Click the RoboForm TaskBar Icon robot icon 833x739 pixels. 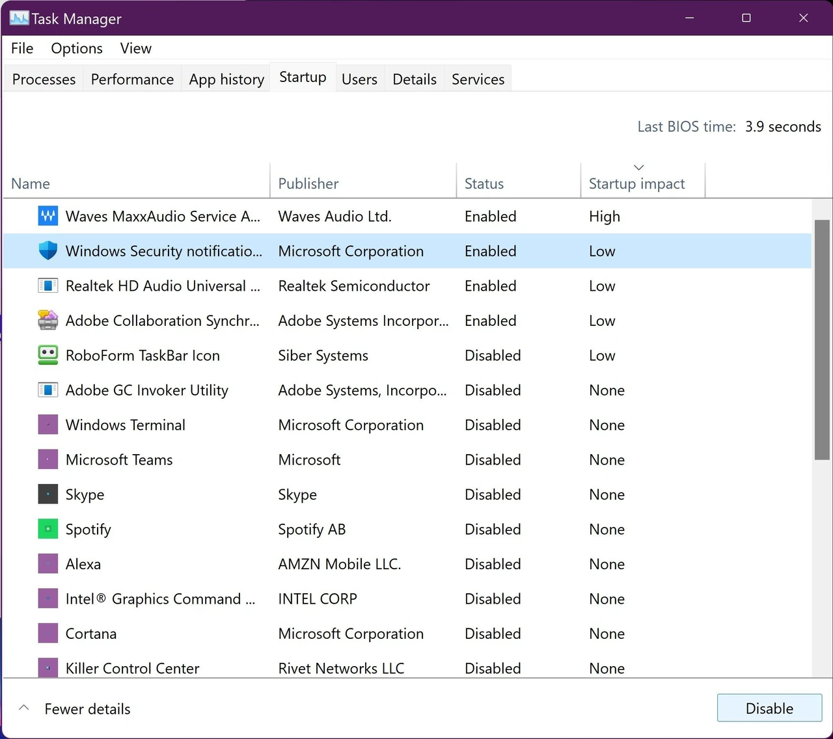(48, 355)
